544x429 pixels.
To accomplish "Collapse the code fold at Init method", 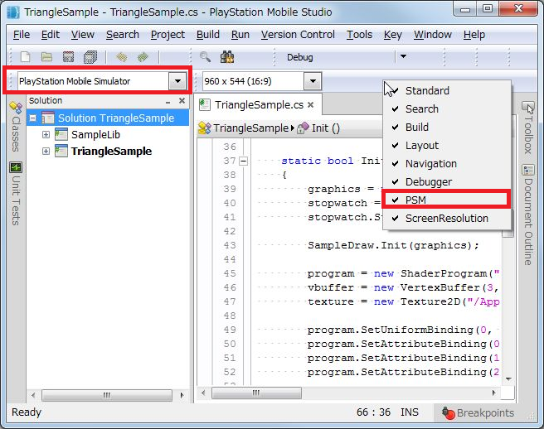I will point(244,161).
